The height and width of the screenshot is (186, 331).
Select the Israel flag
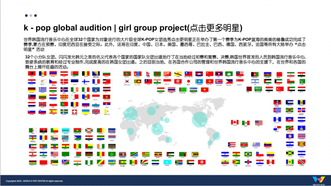(255, 81)
